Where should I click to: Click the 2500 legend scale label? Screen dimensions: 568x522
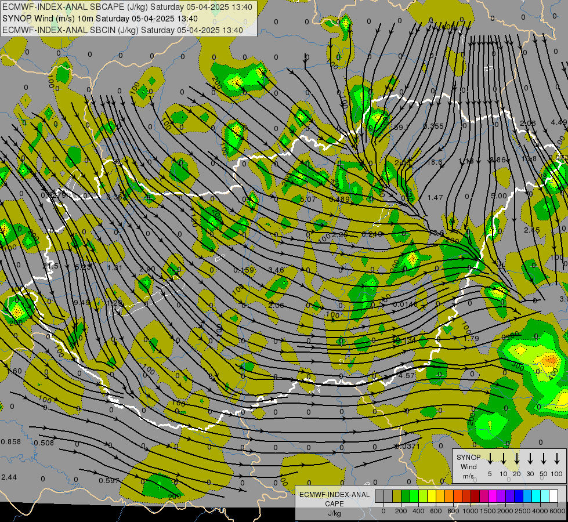point(523,511)
